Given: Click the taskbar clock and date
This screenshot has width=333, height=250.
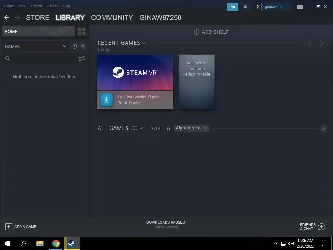Looking at the screenshot, I should click(305, 243).
